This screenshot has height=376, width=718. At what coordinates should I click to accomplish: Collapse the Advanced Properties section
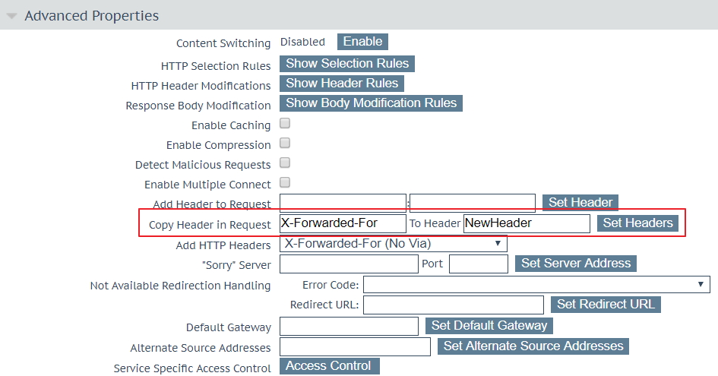point(13,16)
